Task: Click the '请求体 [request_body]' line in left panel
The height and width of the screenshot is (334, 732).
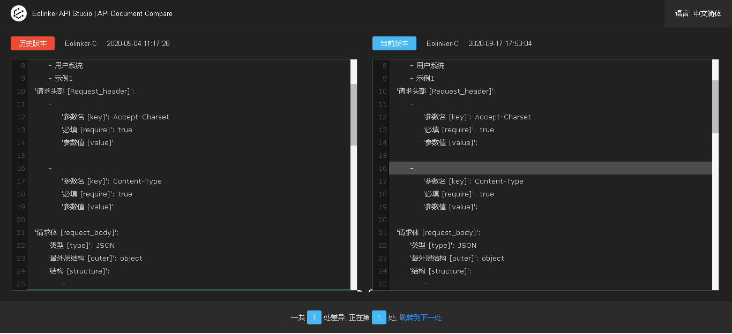Action: 77,232
